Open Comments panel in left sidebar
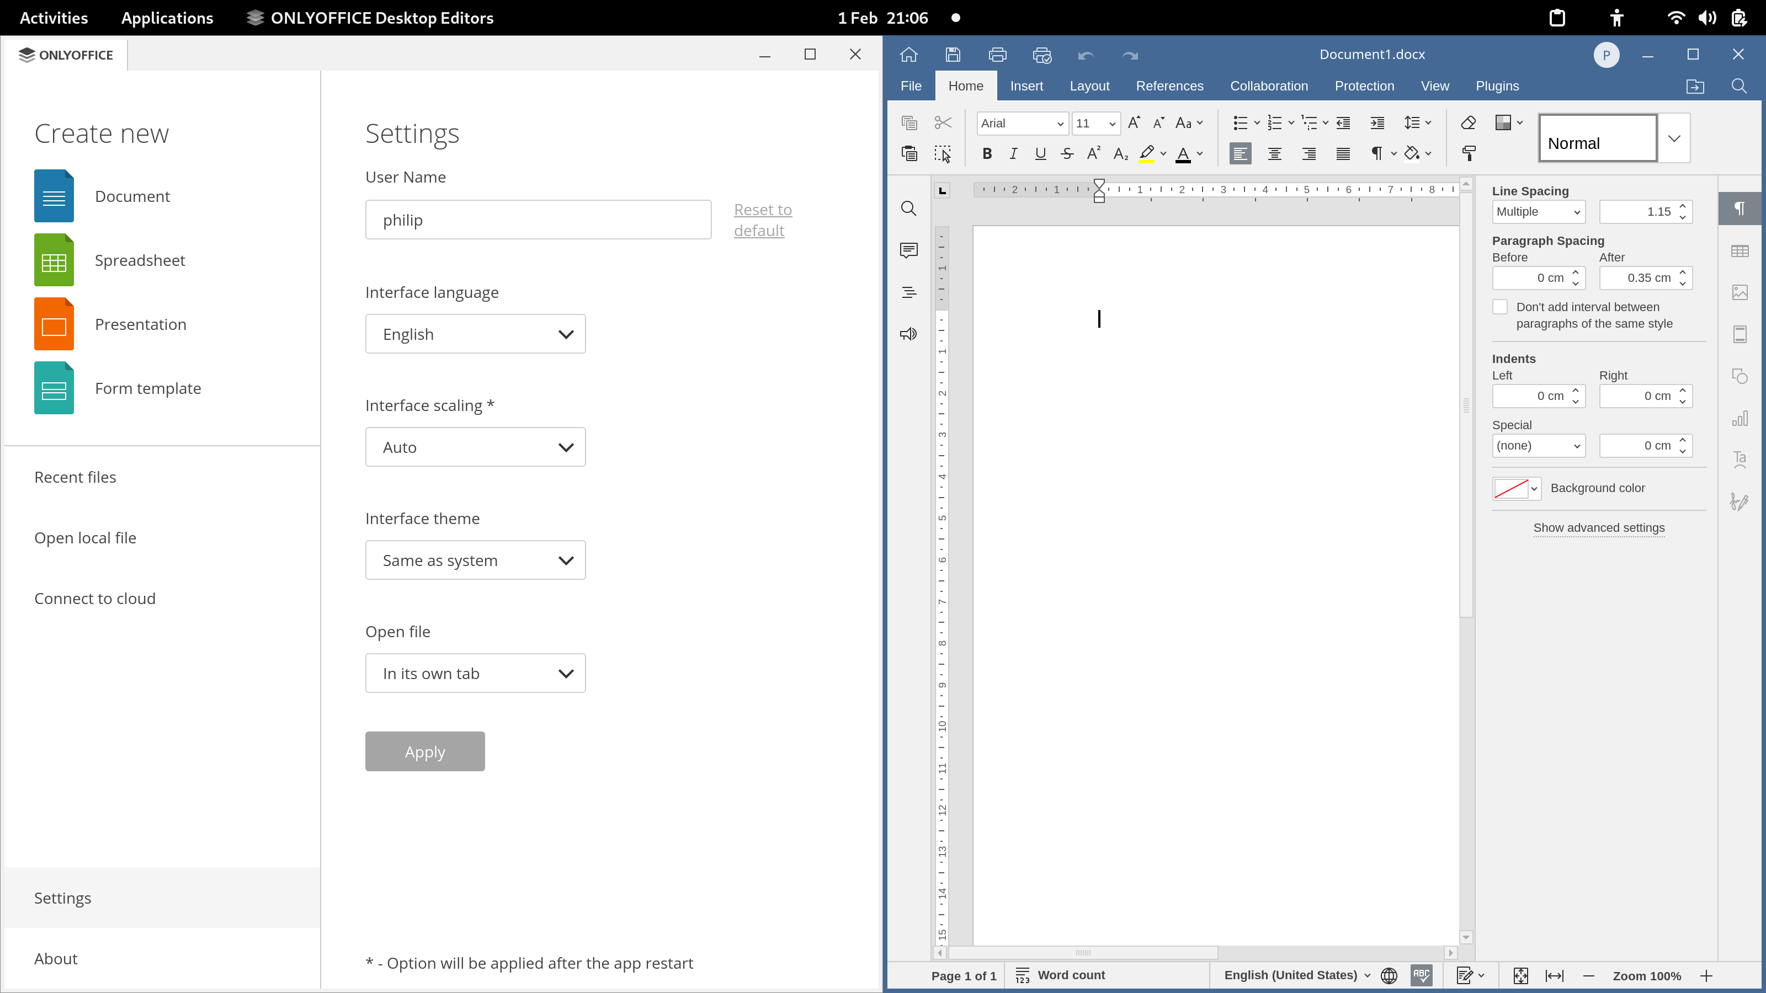1766x993 pixels. pos(908,250)
